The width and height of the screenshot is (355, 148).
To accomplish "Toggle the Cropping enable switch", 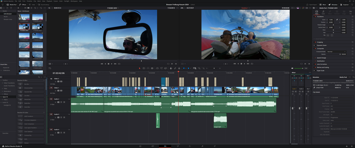I will pos(315,42).
